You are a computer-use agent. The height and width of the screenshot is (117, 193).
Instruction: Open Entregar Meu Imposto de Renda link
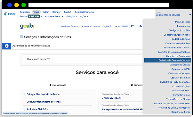(x=43, y=94)
